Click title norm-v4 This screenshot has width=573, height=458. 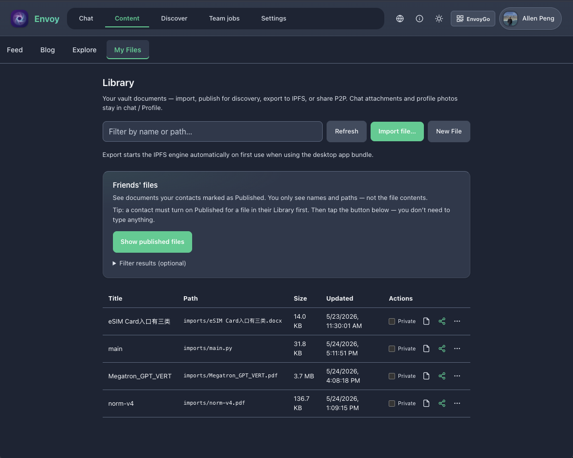tap(121, 404)
